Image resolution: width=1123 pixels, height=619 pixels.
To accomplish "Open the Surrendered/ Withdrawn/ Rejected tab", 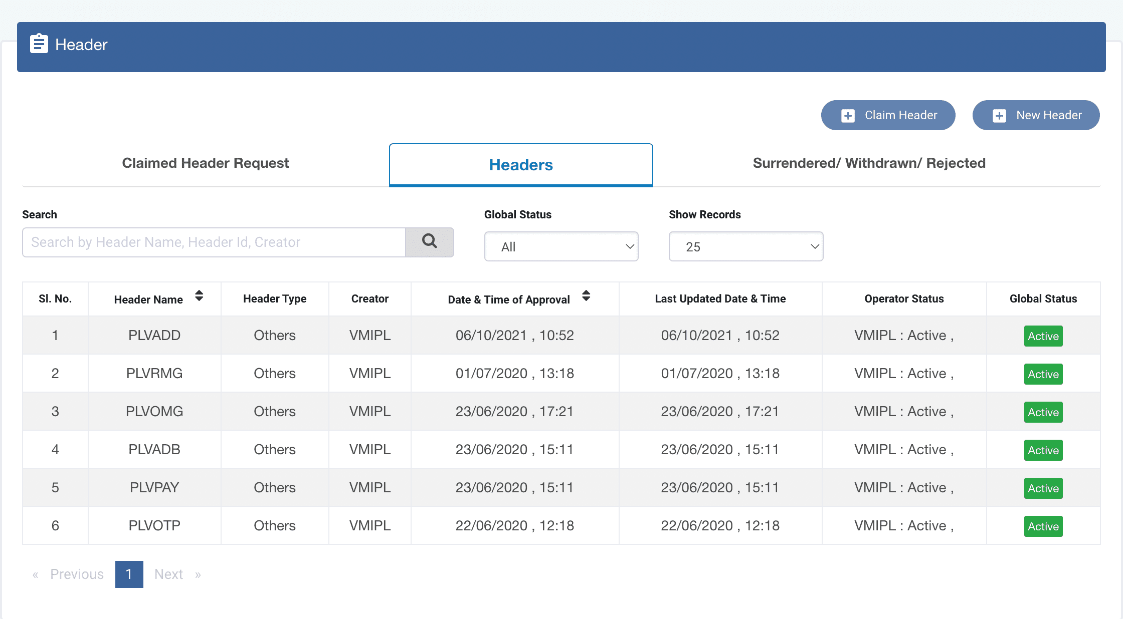I will (x=869, y=163).
